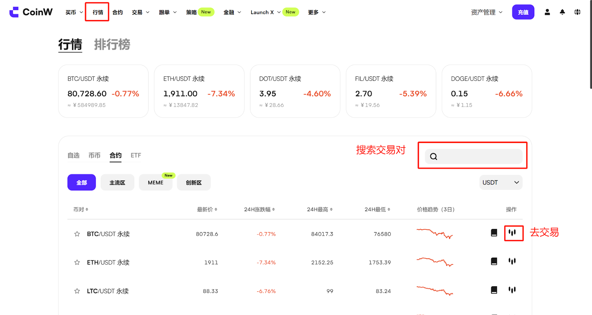View ETH/USDT 3-day price trend chart
Image resolution: width=592 pixels, height=315 pixels.
pos(435,262)
